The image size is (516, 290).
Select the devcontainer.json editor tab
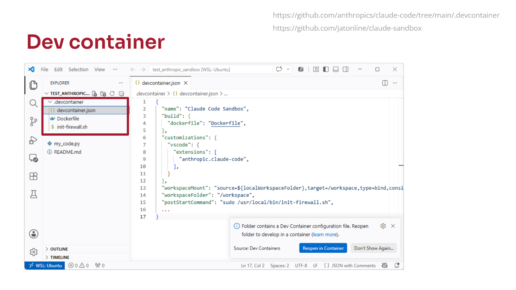pyautogui.click(x=161, y=83)
